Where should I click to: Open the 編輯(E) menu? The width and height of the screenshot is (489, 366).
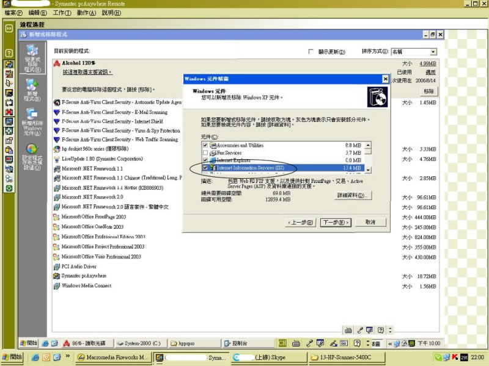click(x=38, y=13)
